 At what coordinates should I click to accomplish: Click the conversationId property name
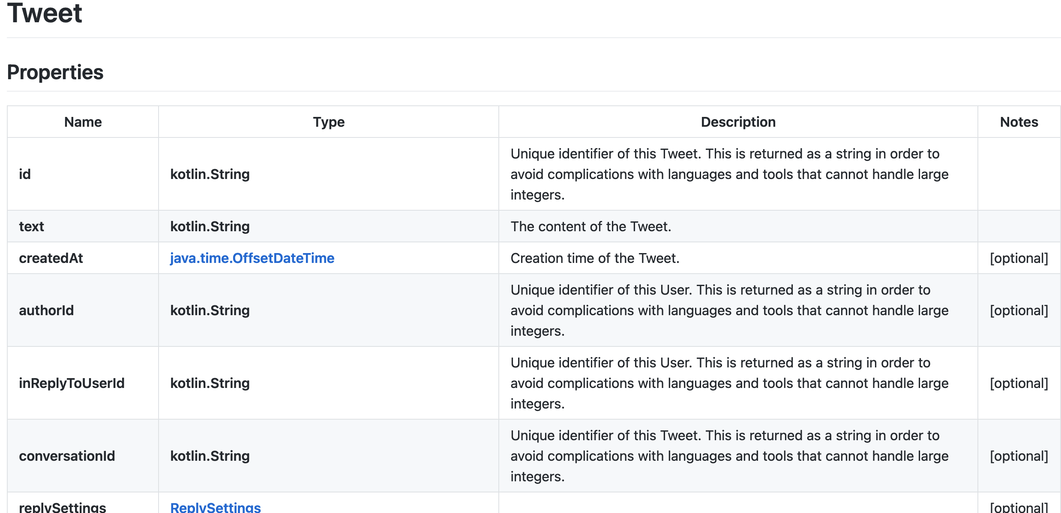click(x=67, y=456)
